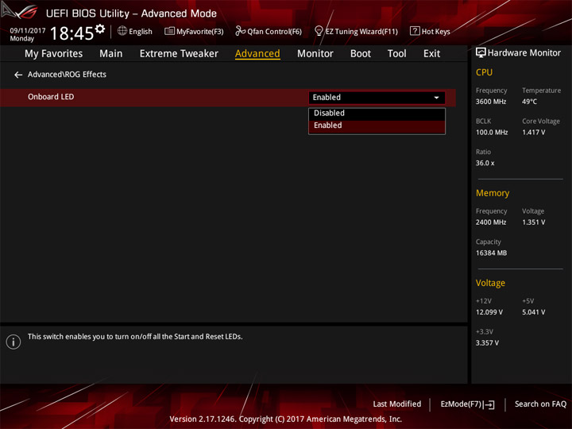Click the Qfan Control fan icon
Viewport: 572px width, 429px height.
[x=240, y=31]
